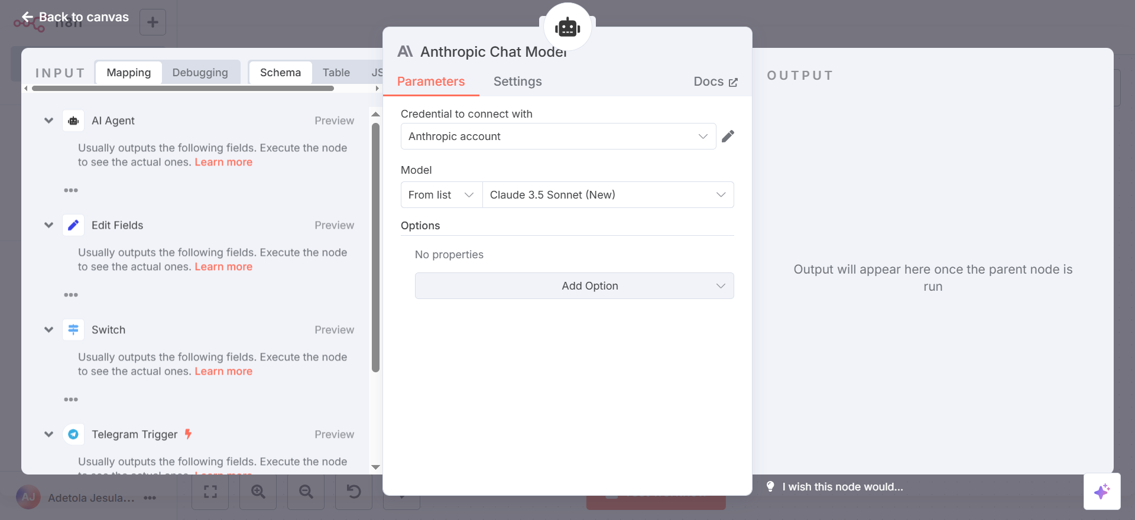Switch to Table view tab
Image resolution: width=1135 pixels, height=520 pixels.
(x=336, y=73)
